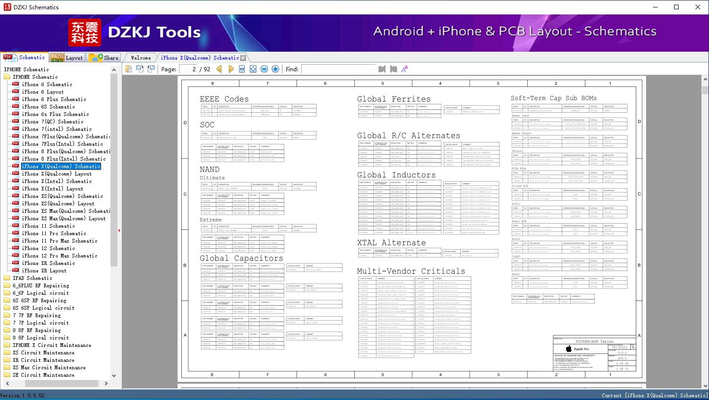Toggle the match case search option

click(405, 69)
